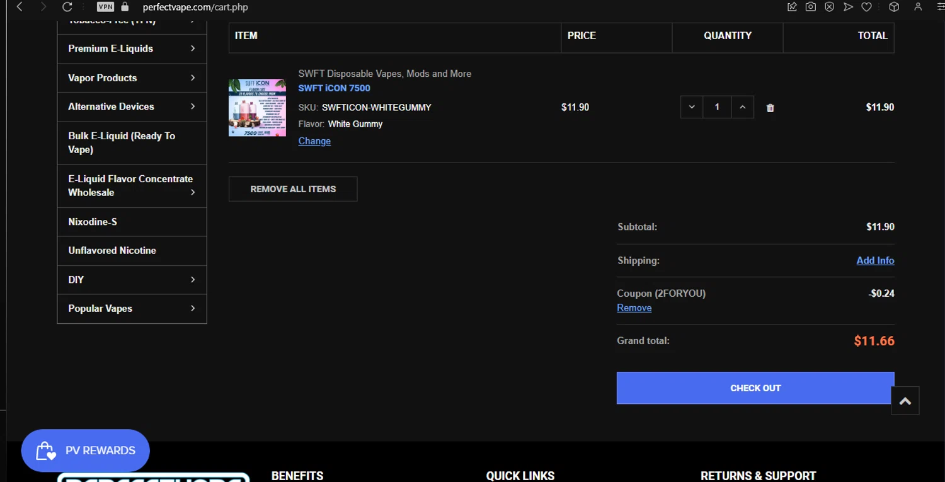Screen dimensions: 945x482
Task: Click the Remove All Items button
Action: point(293,189)
